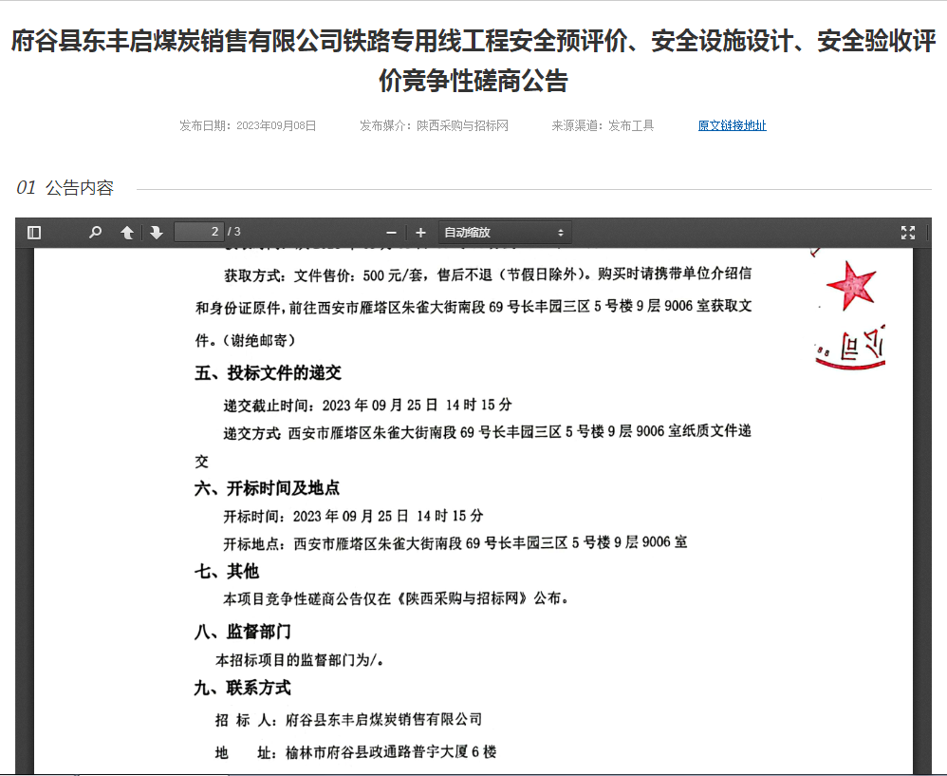Open the 自动缩放 zoom dropdown

coord(504,233)
